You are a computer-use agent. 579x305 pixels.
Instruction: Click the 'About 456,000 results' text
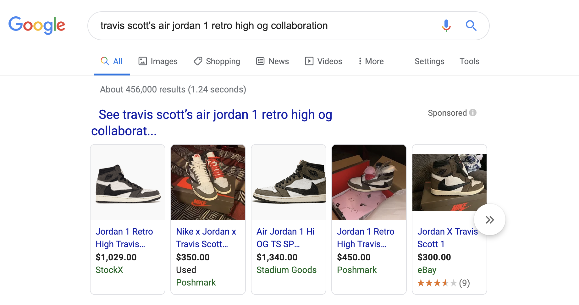[x=173, y=89]
